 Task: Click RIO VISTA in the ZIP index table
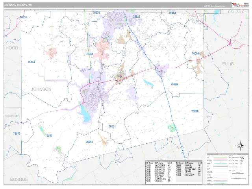190,175
